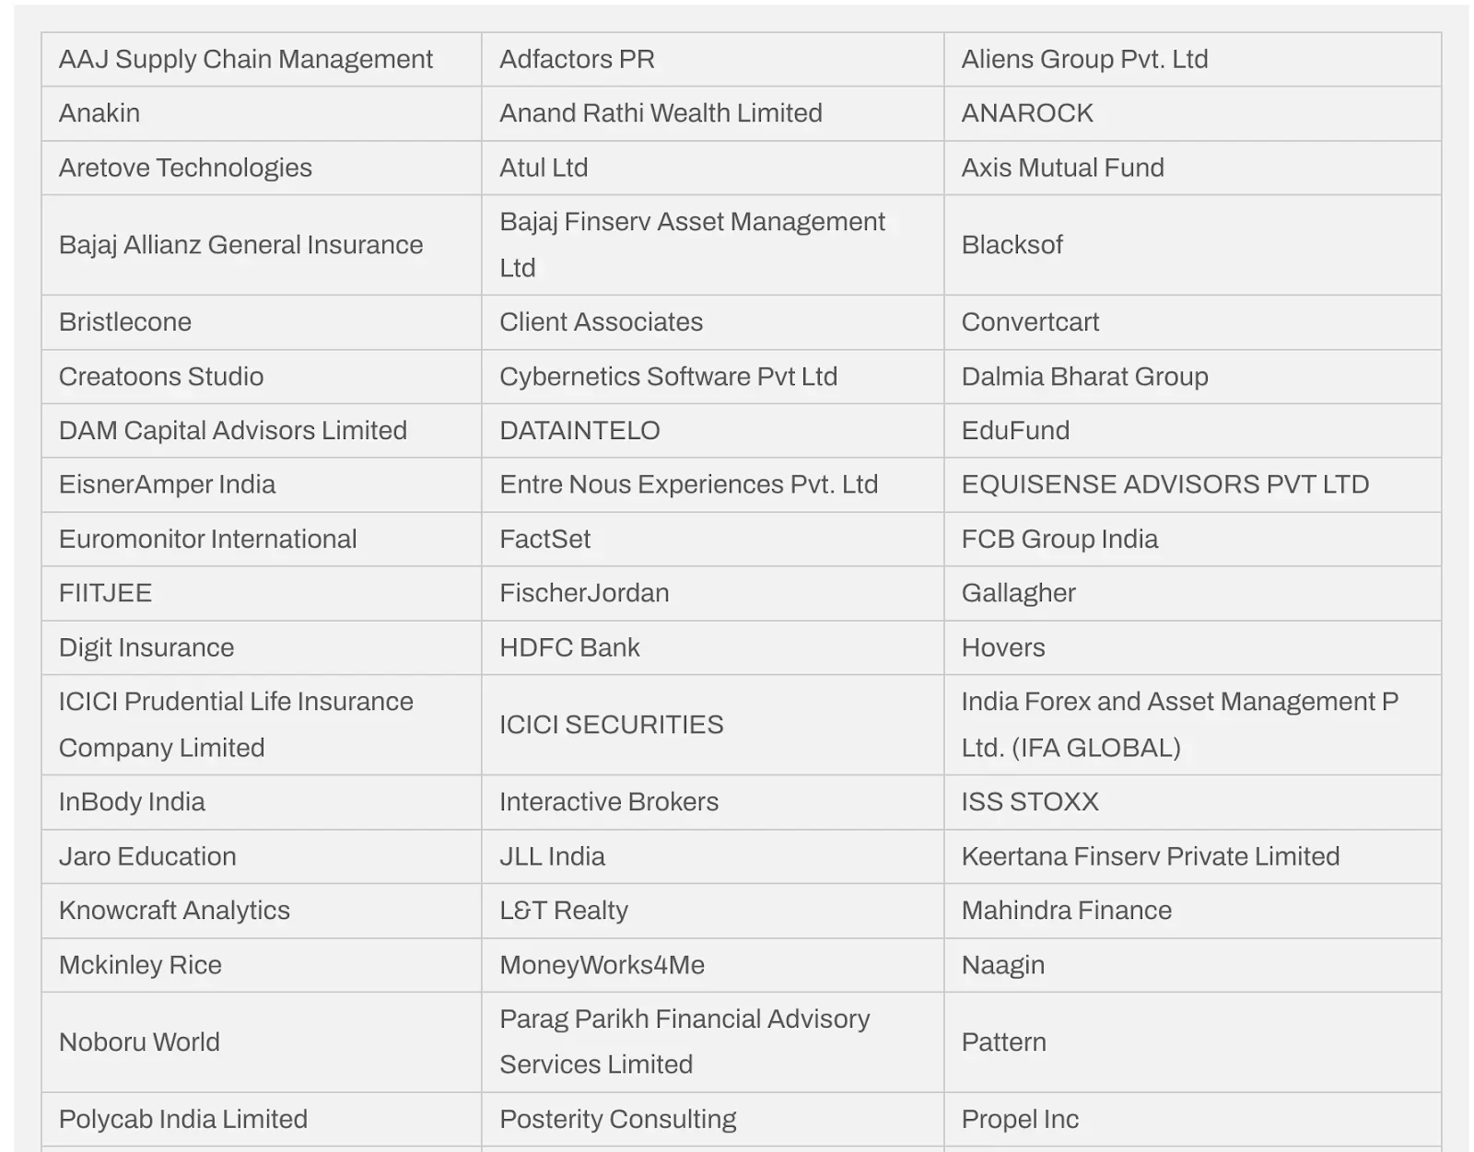Click on Dalmia Bharat Group
Viewport: 1474px width, 1152px height.
coord(1084,377)
